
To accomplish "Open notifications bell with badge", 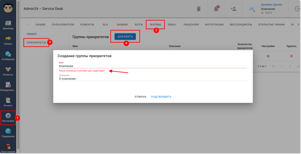I will (x=216, y=9).
